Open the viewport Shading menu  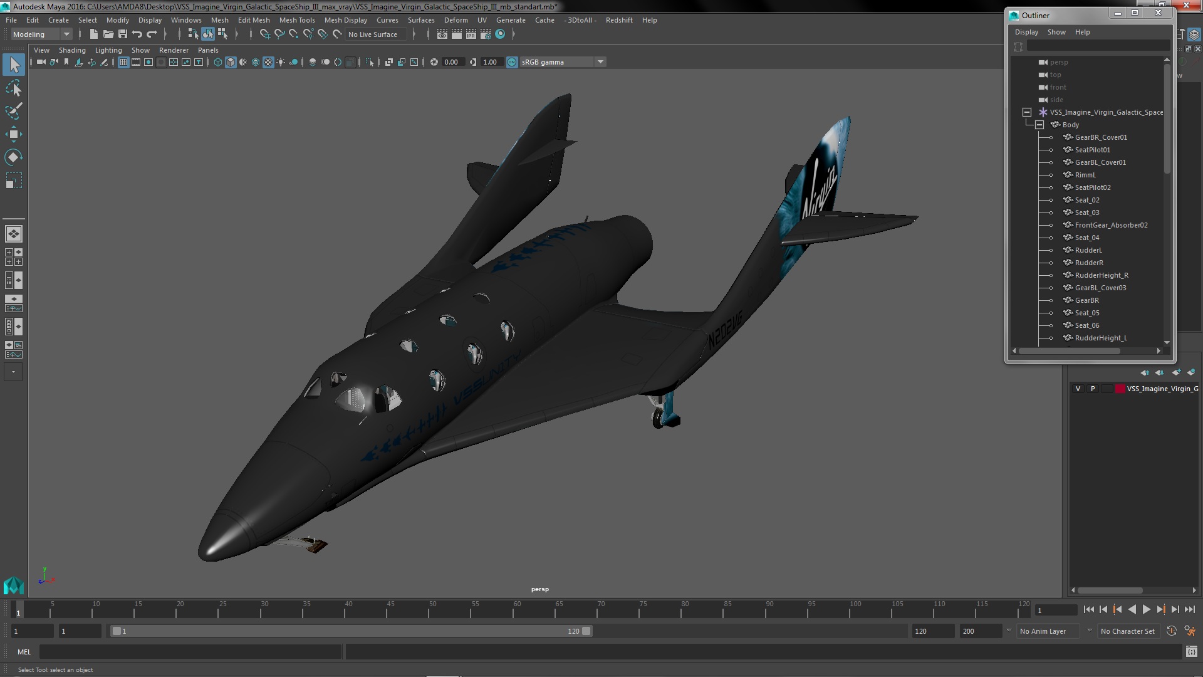pos(72,50)
